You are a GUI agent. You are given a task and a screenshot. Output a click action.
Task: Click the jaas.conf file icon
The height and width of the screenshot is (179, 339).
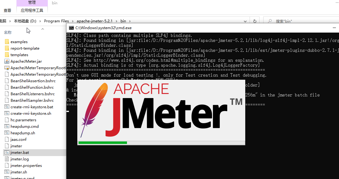click(x=7, y=139)
